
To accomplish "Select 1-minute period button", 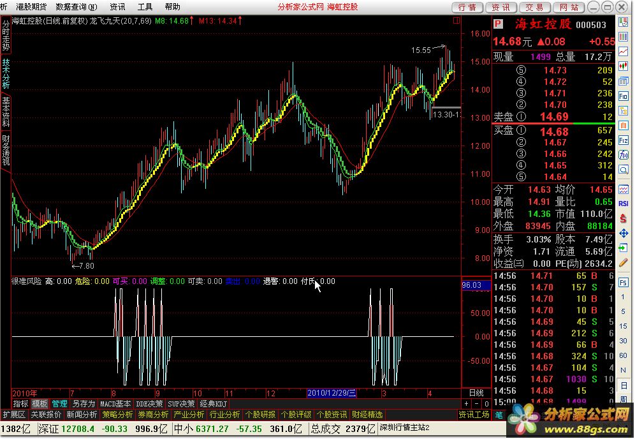I will 624,297.
